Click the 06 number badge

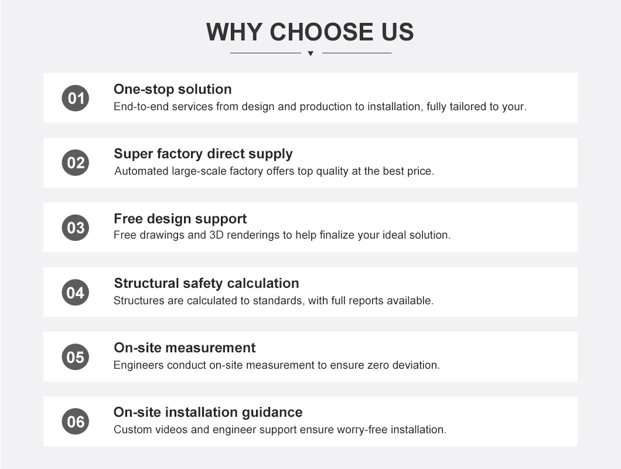pos(76,422)
